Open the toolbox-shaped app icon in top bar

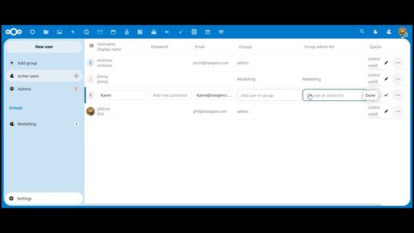154,32
